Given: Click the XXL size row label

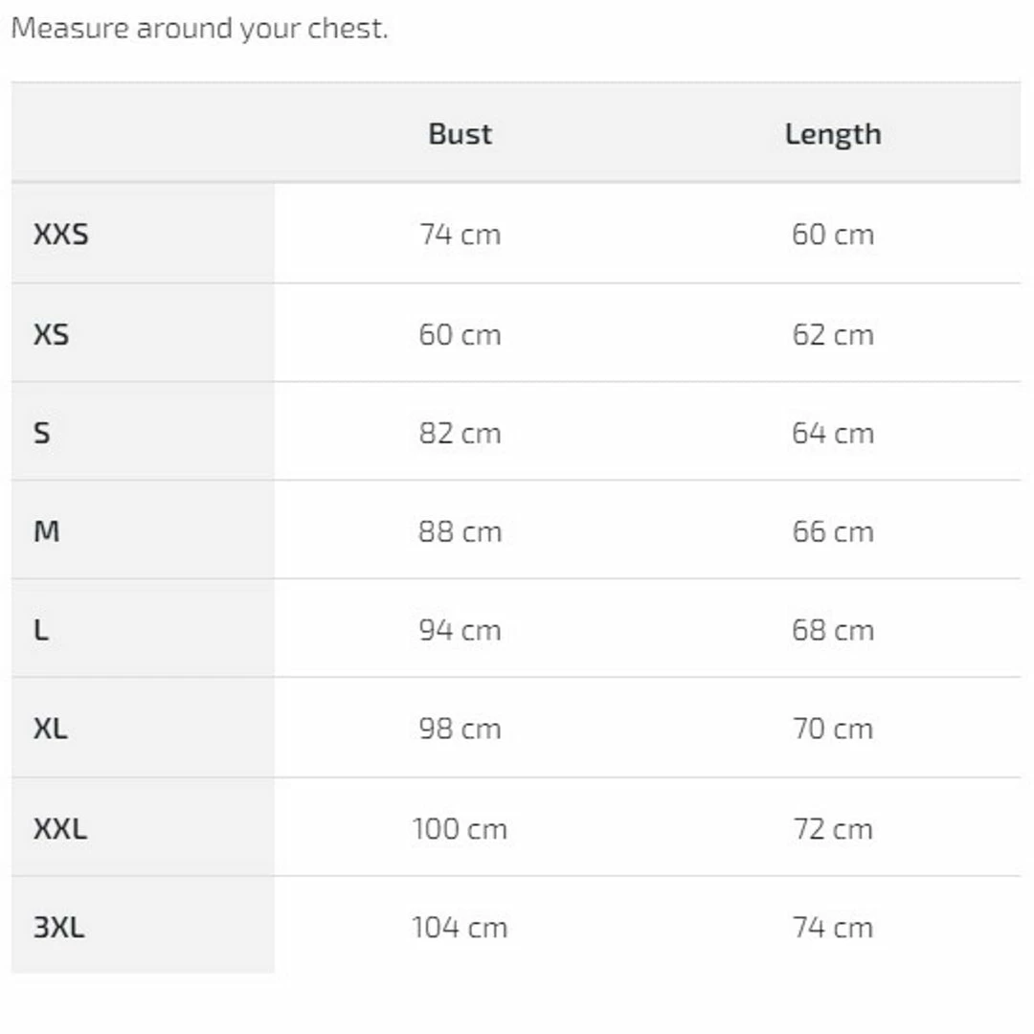Looking at the screenshot, I should click(60, 828).
